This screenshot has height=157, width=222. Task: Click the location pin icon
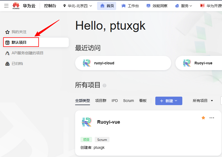(x=64, y=6)
